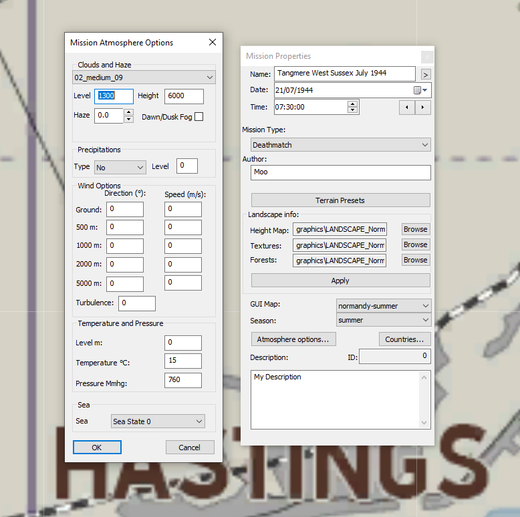
Task: Click the Temperature °C input field
Action: coord(182,361)
